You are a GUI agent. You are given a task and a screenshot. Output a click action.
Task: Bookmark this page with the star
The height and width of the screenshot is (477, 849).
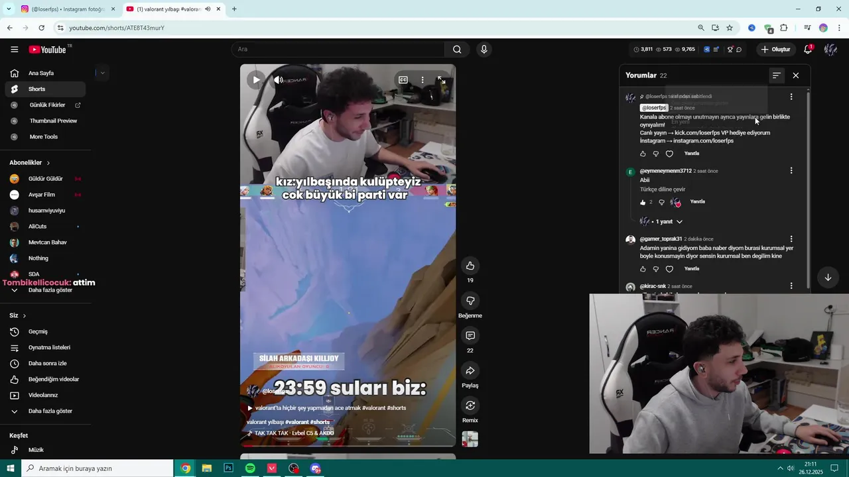click(730, 28)
